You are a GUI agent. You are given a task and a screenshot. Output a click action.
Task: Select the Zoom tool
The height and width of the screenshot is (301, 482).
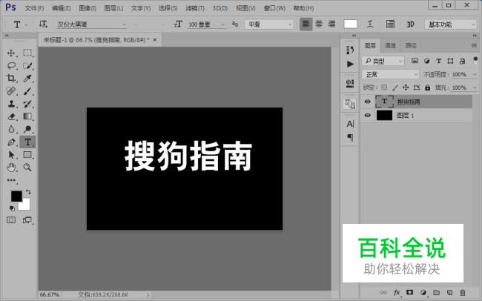[x=27, y=168]
